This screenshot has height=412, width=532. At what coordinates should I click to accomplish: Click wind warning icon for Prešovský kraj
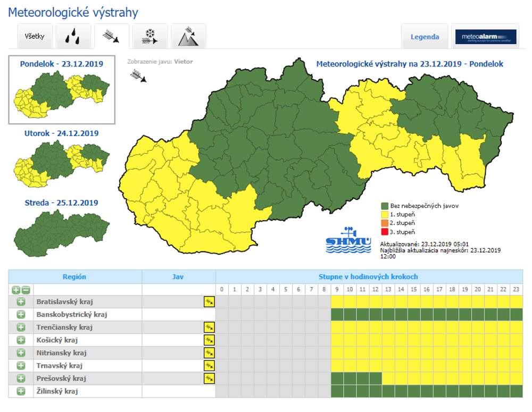(x=209, y=379)
